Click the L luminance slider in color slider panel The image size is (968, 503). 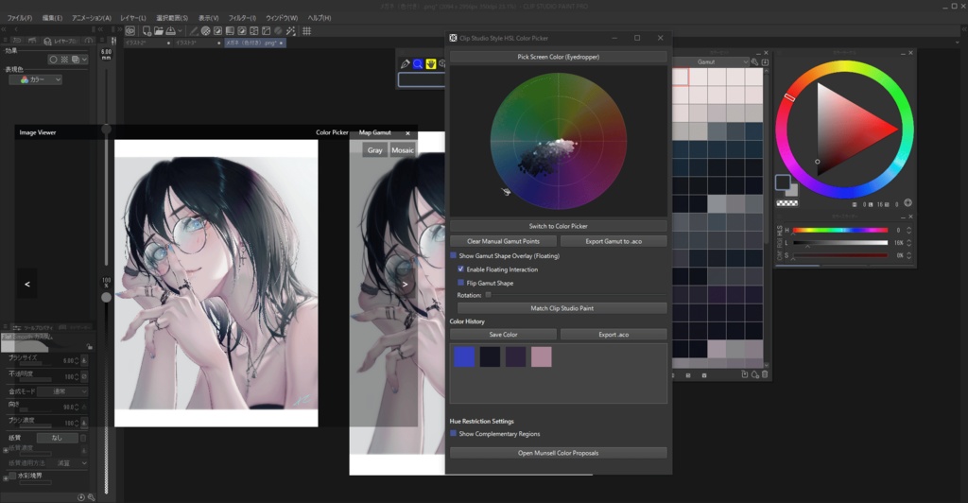coord(840,243)
